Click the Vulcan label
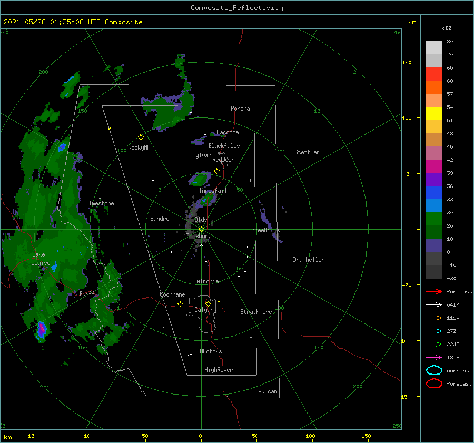 point(268,391)
